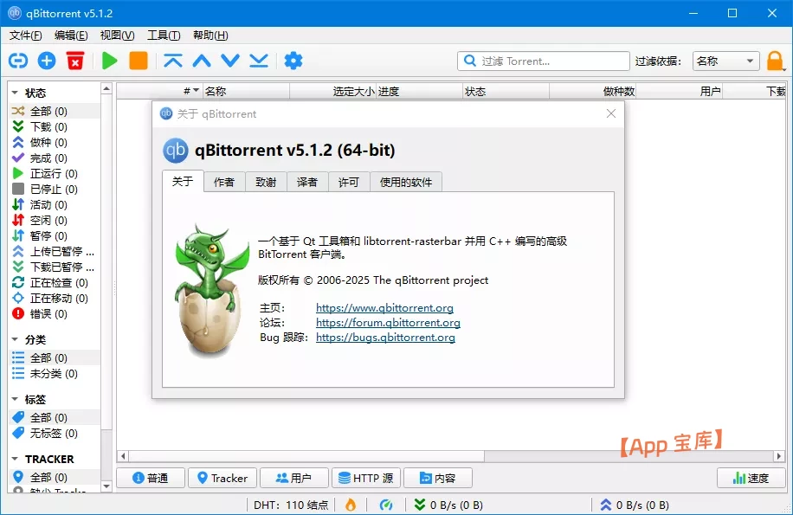This screenshot has height=515, width=793.
Task: Switch to the 使用的软件 tab
Action: coord(406,182)
